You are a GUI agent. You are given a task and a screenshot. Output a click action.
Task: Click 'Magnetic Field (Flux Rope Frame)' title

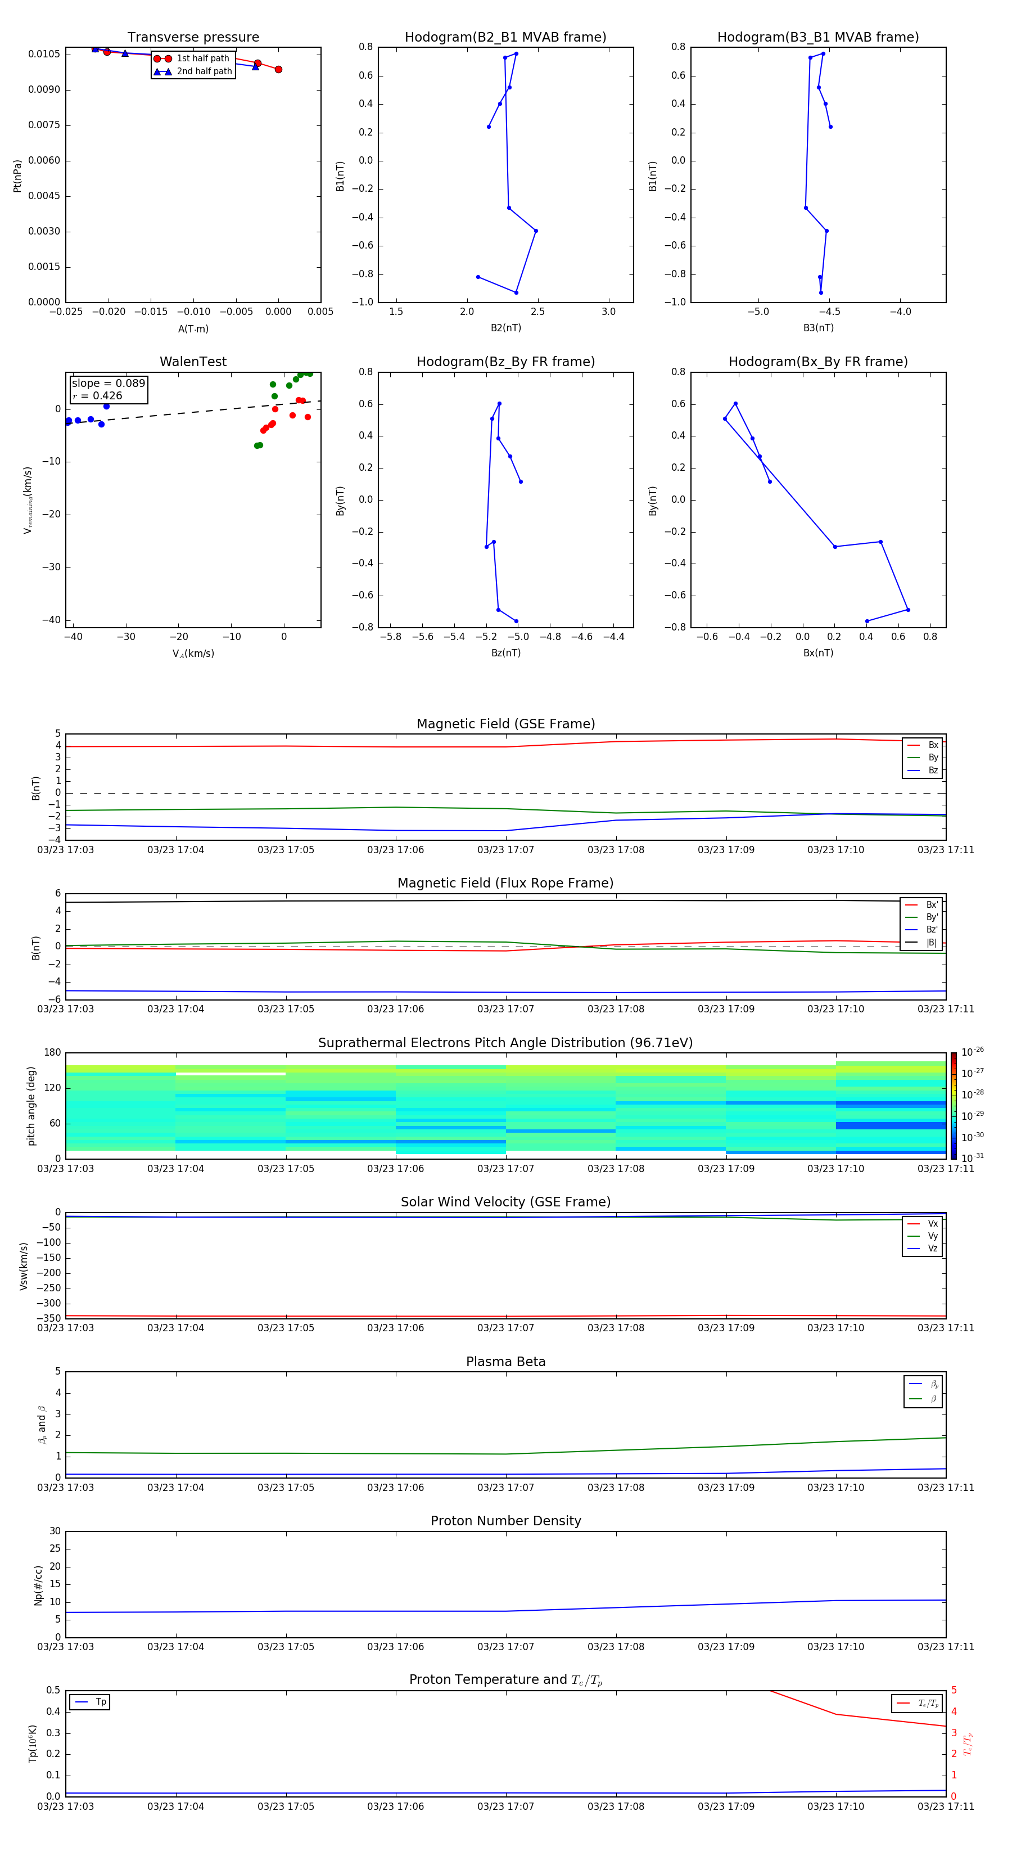click(x=505, y=884)
